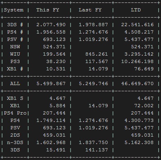Image resolution: width=161 pixels, height=160 pixels.
Task: Select the PSV # row label
Action: 15,39
